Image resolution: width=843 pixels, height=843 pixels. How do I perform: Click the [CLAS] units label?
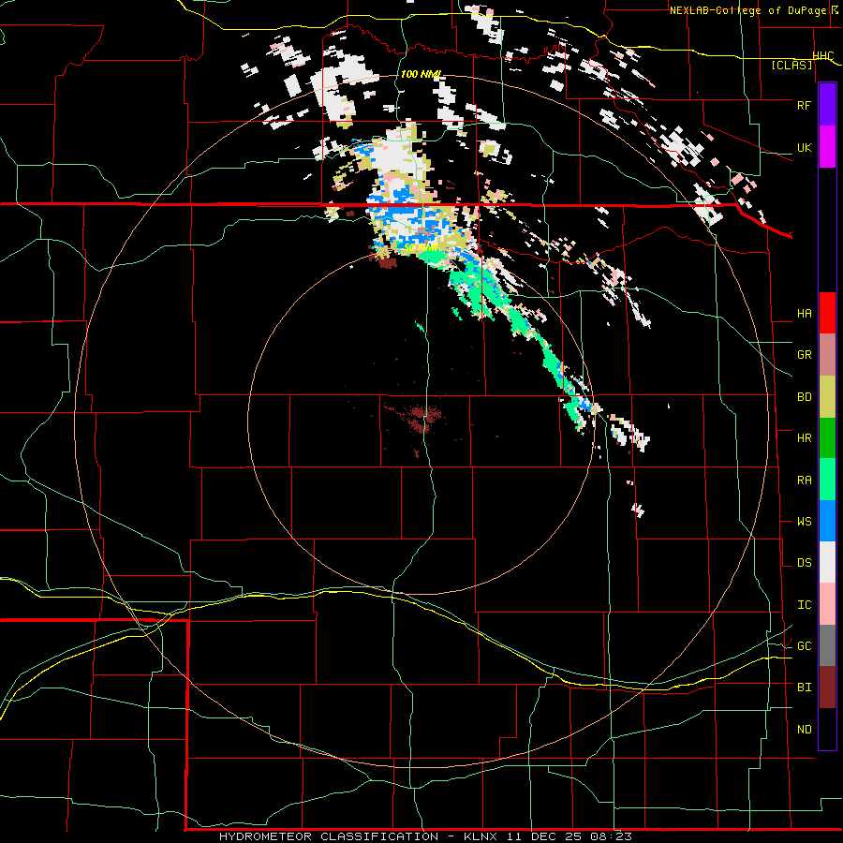[x=791, y=65]
